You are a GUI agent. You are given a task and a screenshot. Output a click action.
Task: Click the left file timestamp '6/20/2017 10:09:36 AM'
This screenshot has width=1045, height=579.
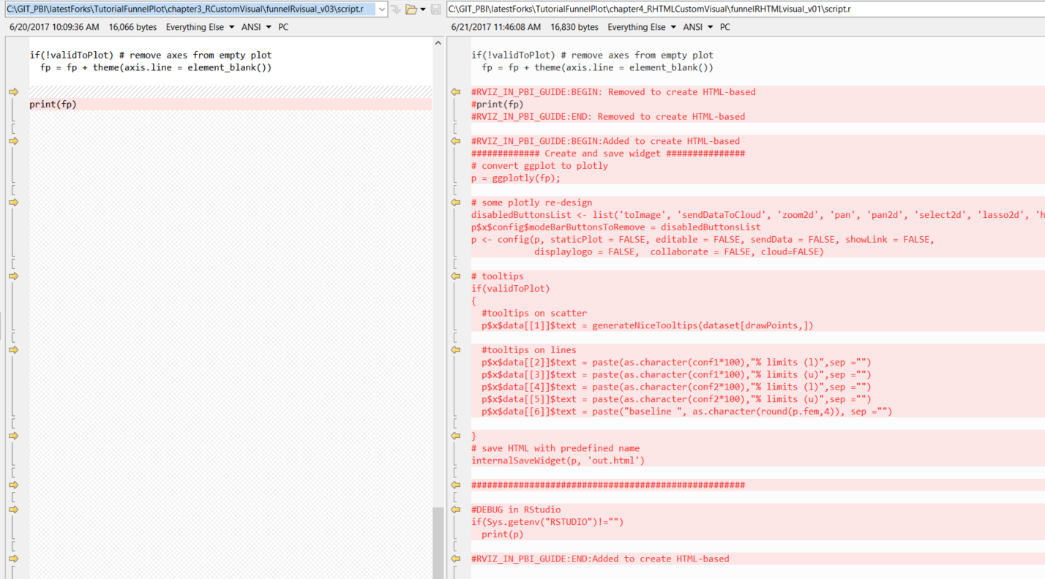54,27
